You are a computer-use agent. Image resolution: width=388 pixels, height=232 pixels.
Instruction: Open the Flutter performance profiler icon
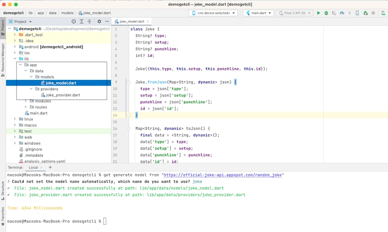point(342,13)
